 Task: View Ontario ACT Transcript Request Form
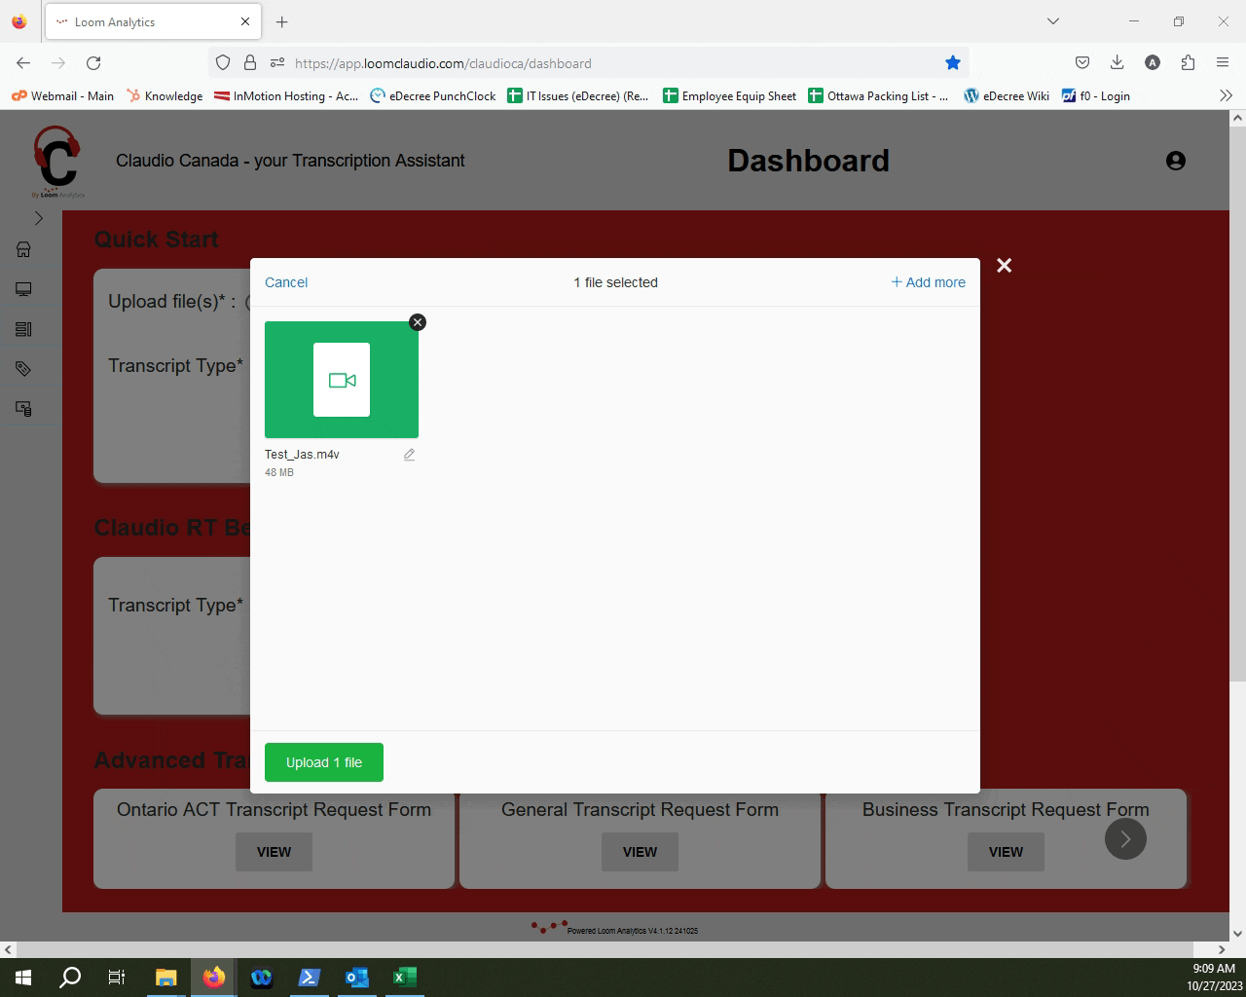coord(274,852)
